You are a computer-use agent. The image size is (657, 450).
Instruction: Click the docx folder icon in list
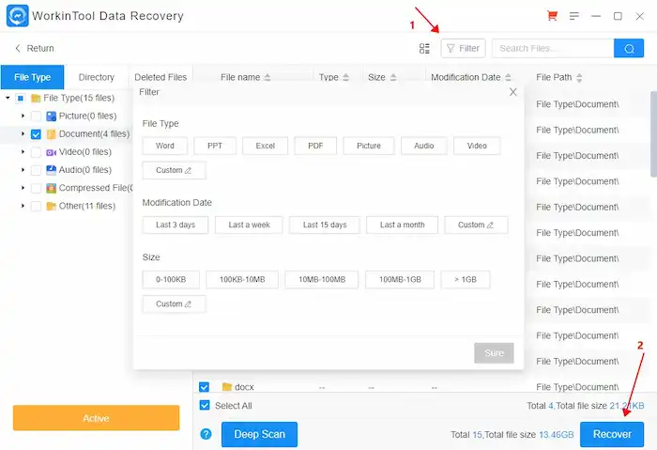tap(227, 387)
